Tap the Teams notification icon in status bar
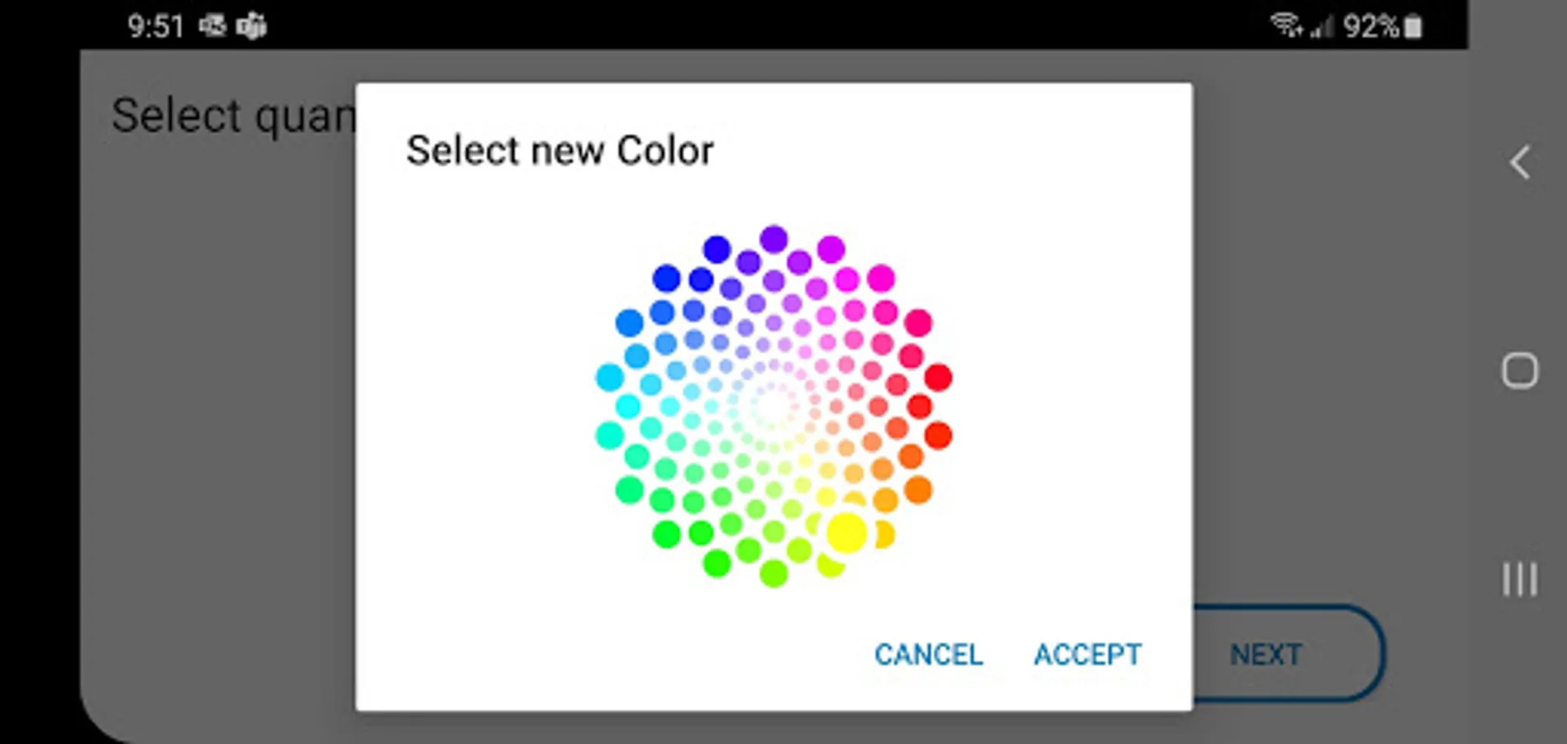This screenshot has width=1567, height=744. (x=251, y=26)
